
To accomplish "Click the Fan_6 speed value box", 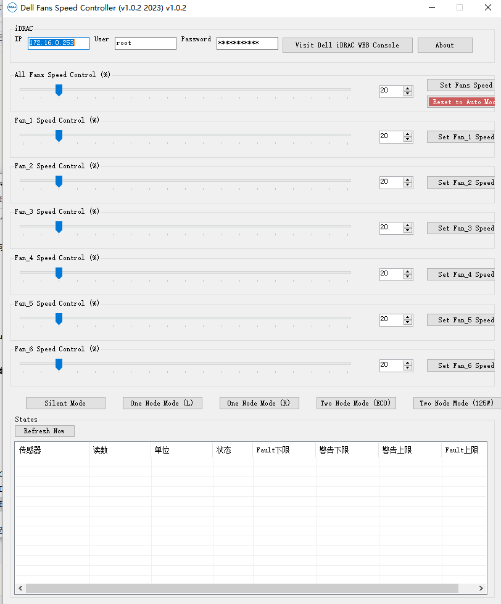I will [391, 365].
